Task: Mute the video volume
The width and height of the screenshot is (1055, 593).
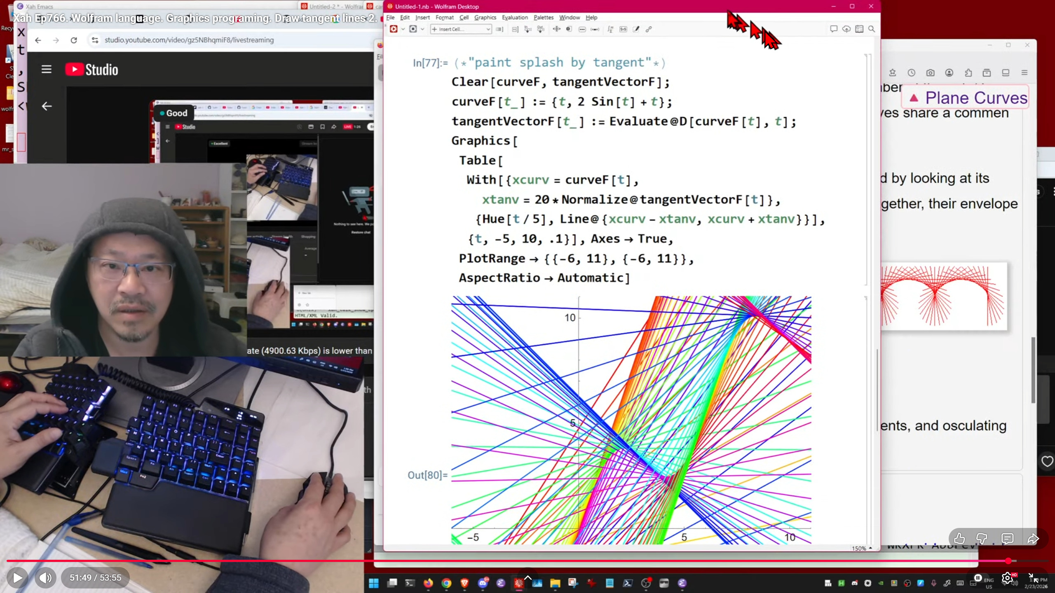Action: tap(45, 578)
